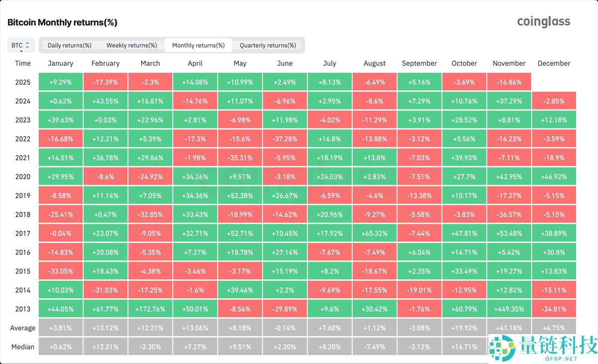Click the October average +19.92% cell
The height and width of the screenshot is (364, 598).
[464, 328]
